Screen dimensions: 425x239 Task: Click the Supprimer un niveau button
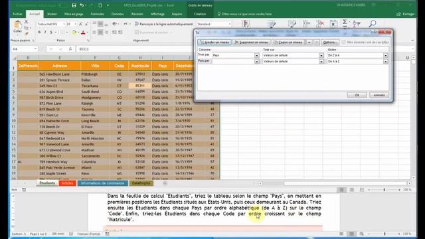pos(252,42)
